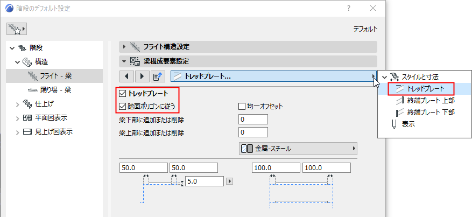Enable 均一オフセット checkbox
This screenshot has height=217, width=472.
(x=242, y=106)
